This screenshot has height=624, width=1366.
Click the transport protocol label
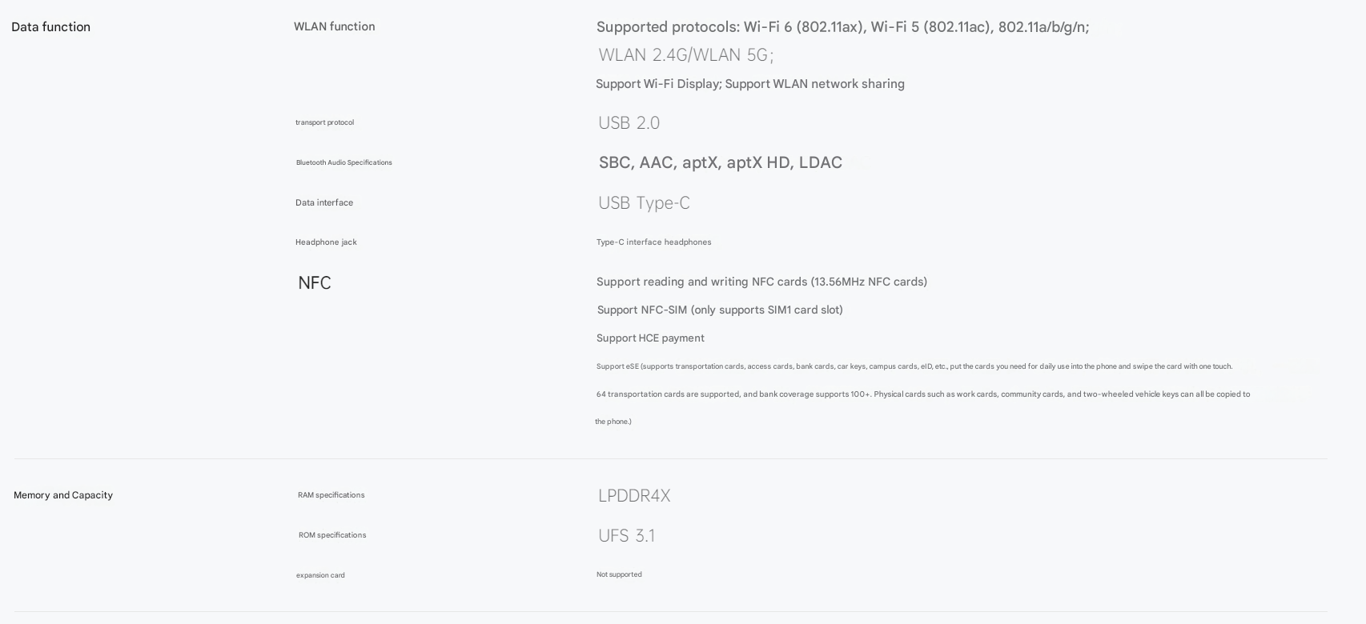324,122
